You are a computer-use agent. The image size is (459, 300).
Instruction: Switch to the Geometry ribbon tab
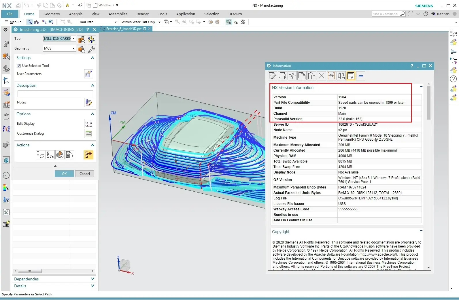(52, 14)
